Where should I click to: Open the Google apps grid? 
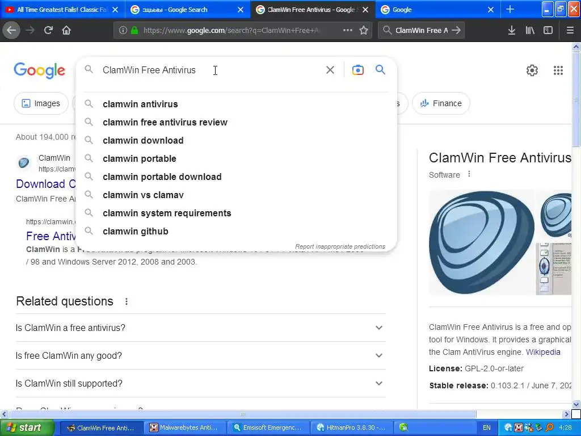[x=558, y=70]
